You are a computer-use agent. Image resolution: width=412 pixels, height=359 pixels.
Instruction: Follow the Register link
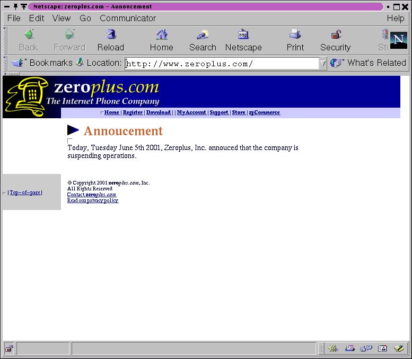(x=133, y=112)
